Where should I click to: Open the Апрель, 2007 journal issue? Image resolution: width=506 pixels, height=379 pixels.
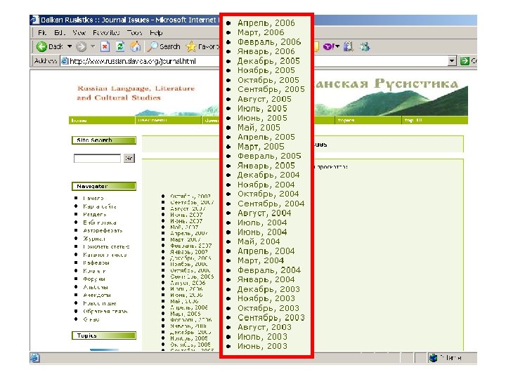189,233
